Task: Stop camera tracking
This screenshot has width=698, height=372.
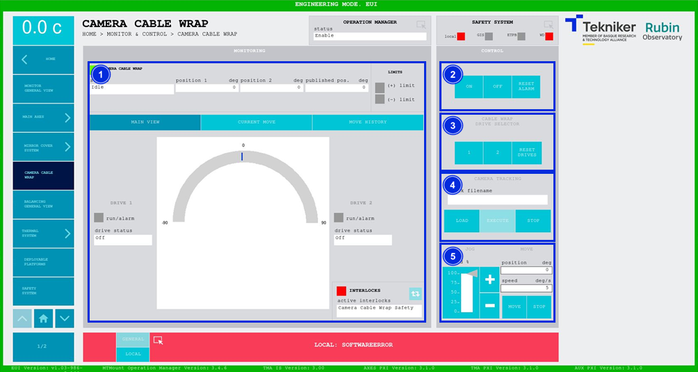Action: 533,220
